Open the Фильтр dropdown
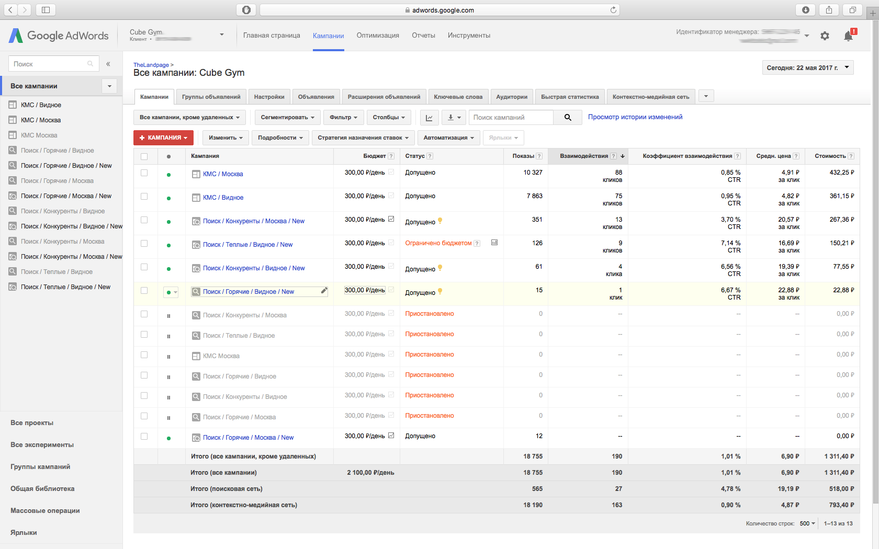879x549 pixels. click(x=343, y=118)
